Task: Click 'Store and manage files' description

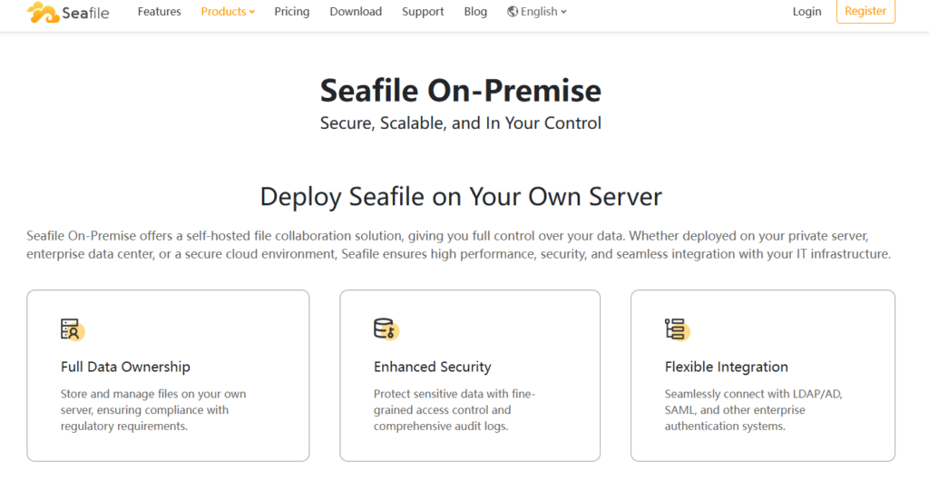Action: point(152,410)
